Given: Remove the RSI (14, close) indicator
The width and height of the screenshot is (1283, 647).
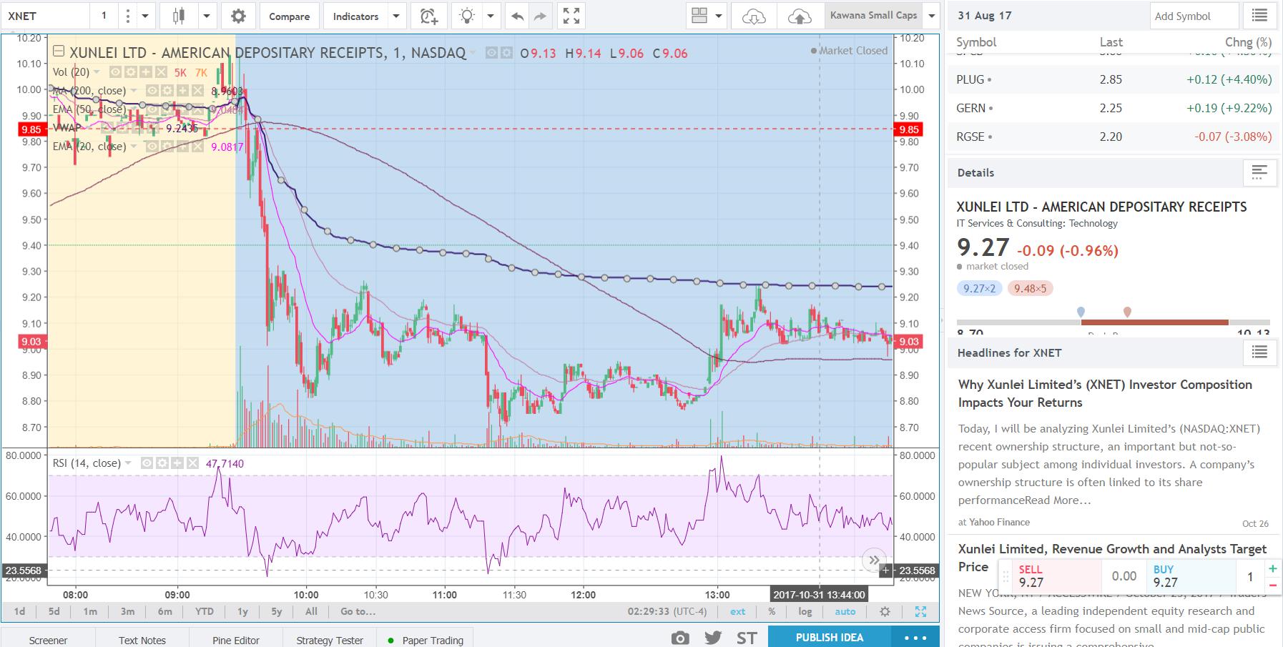Looking at the screenshot, I should (192, 463).
